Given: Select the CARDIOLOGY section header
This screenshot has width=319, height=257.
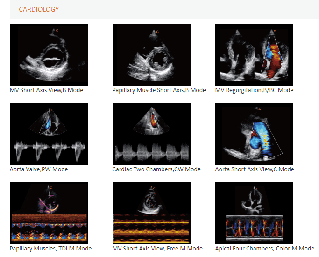Looking at the screenshot, I should coord(39,9).
